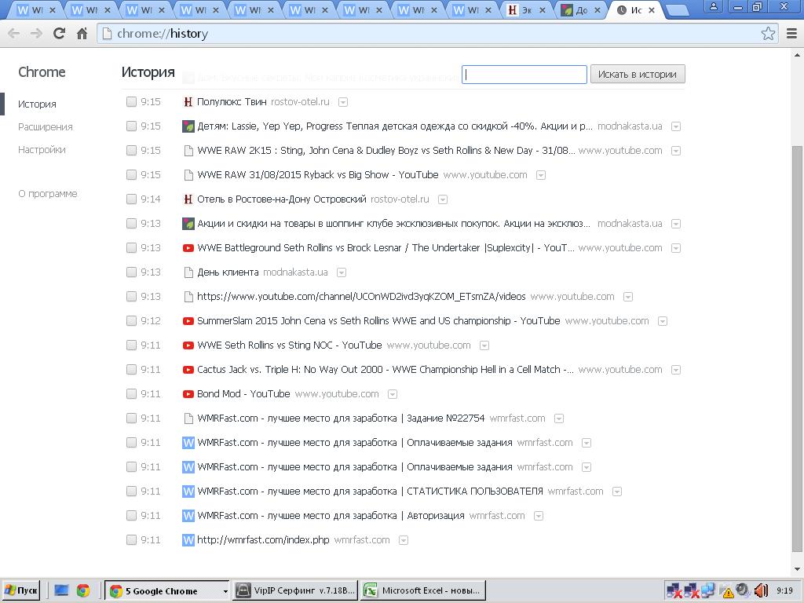Check the День клиента entry box
The height and width of the screenshot is (603, 804).
(131, 272)
